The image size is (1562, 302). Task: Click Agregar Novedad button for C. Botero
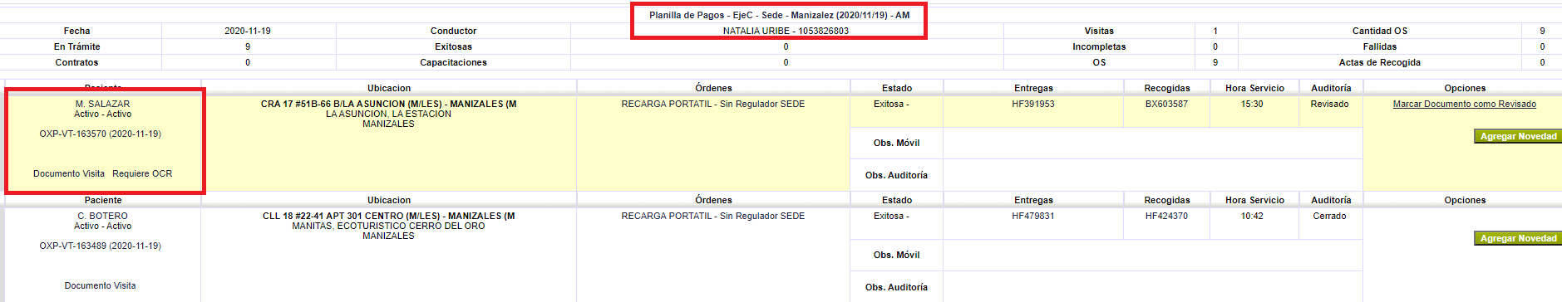click(x=1518, y=238)
